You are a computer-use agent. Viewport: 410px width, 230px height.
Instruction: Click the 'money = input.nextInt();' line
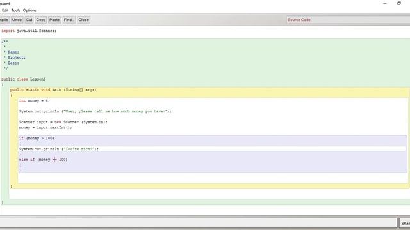point(45,128)
